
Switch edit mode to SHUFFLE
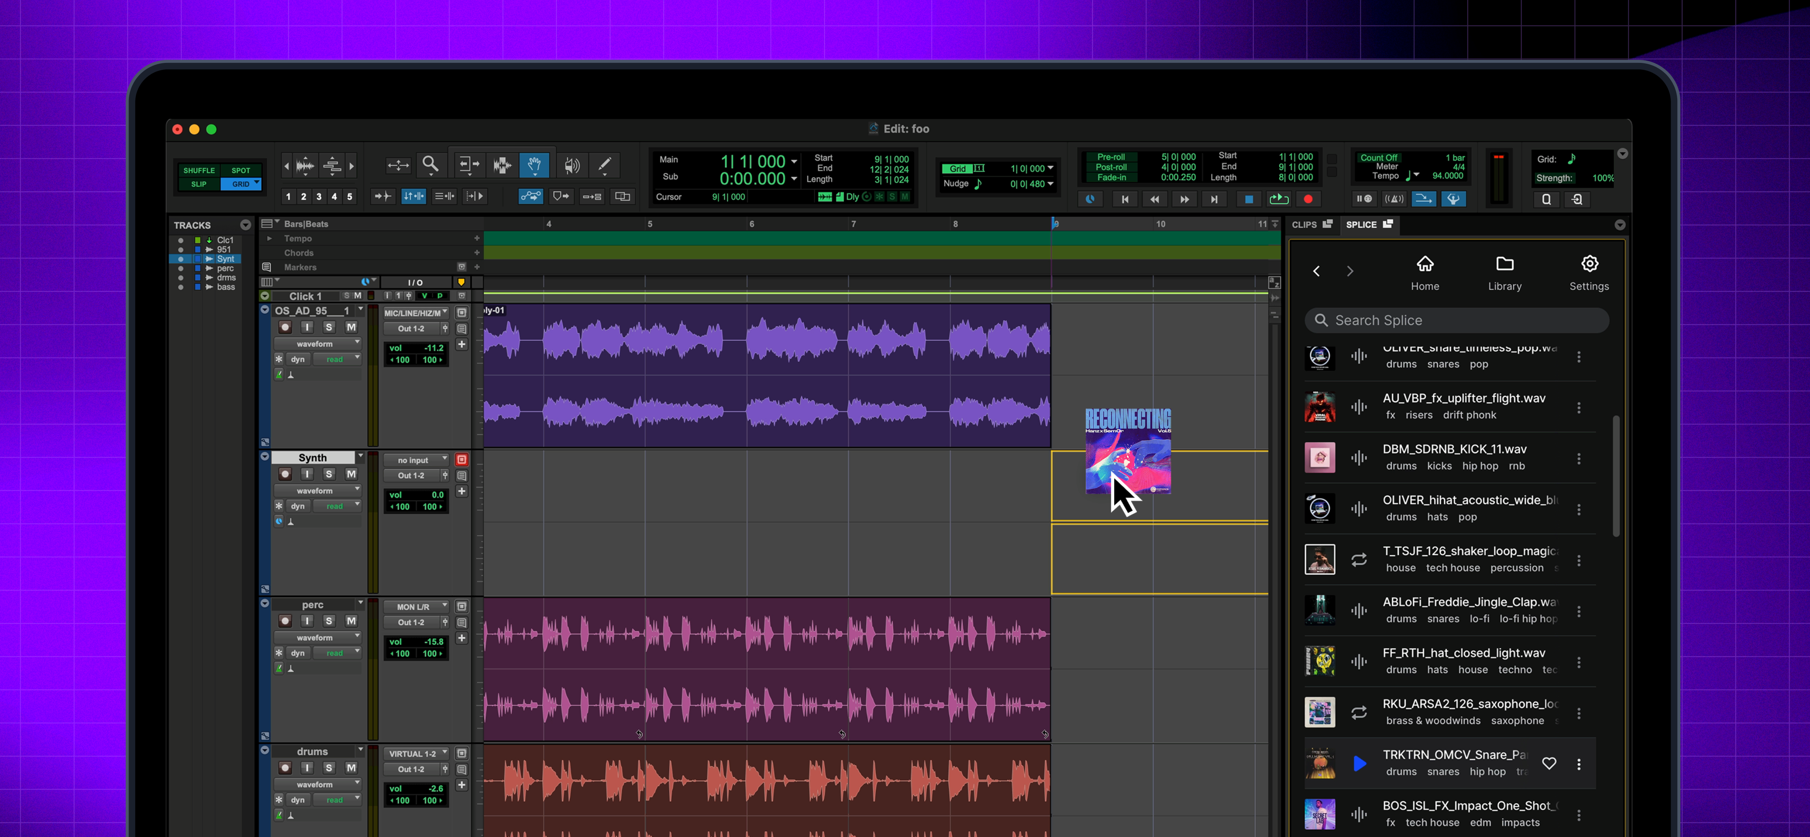coord(199,170)
